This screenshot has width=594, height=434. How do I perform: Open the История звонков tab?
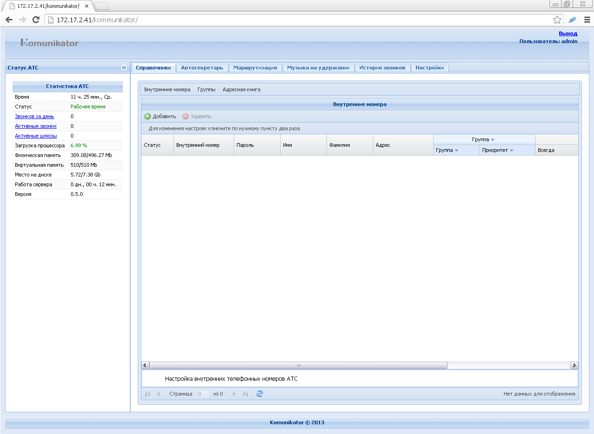[x=383, y=68]
